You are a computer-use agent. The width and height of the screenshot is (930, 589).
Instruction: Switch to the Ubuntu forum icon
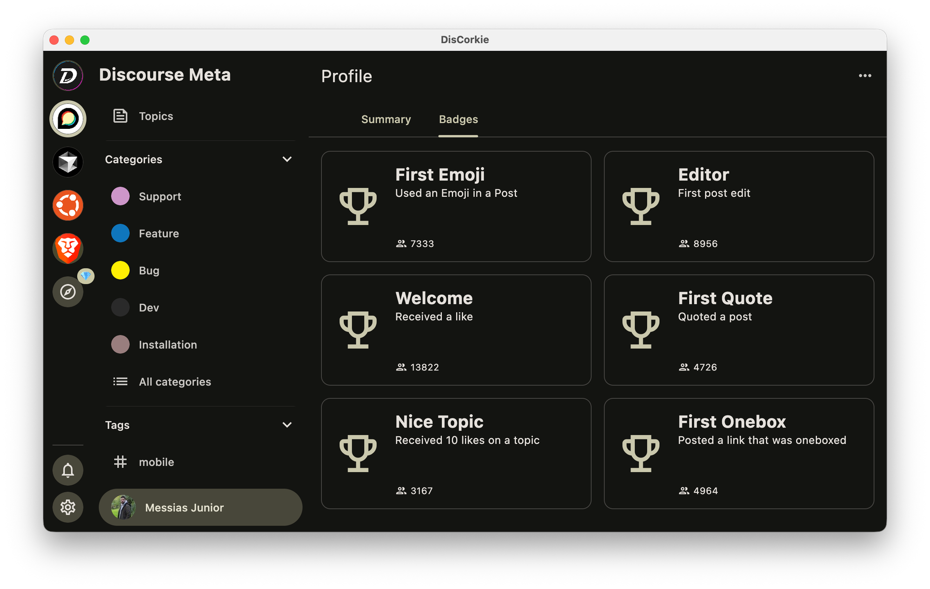(68, 205)
